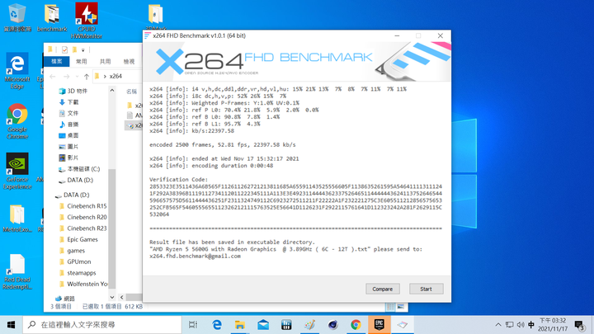Open Quick Access Toolbar customize dropdown
594x334 pixels.
pyautogui.click(x=83, y=50)
